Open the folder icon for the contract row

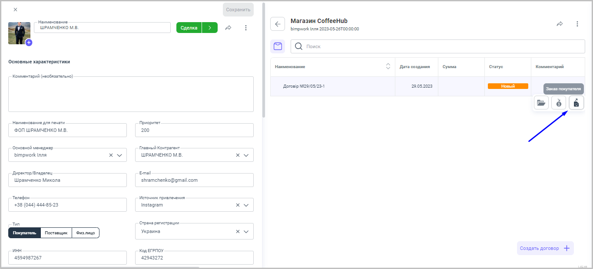(541, 103)
